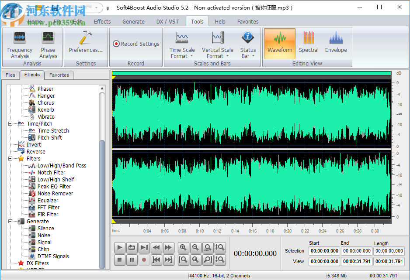Start recording with the red record button
Image resolution: width=410 pixels, height=280 pixels.
coord(144,260)
